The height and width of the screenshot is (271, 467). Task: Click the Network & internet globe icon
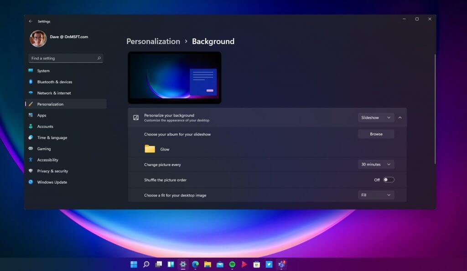pyautogui.click(x=32, y=93)
